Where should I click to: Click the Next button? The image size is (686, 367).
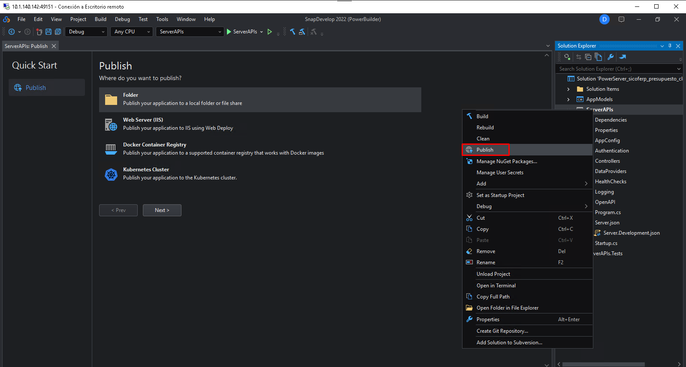pyautogui.click(x=162, y=210)
